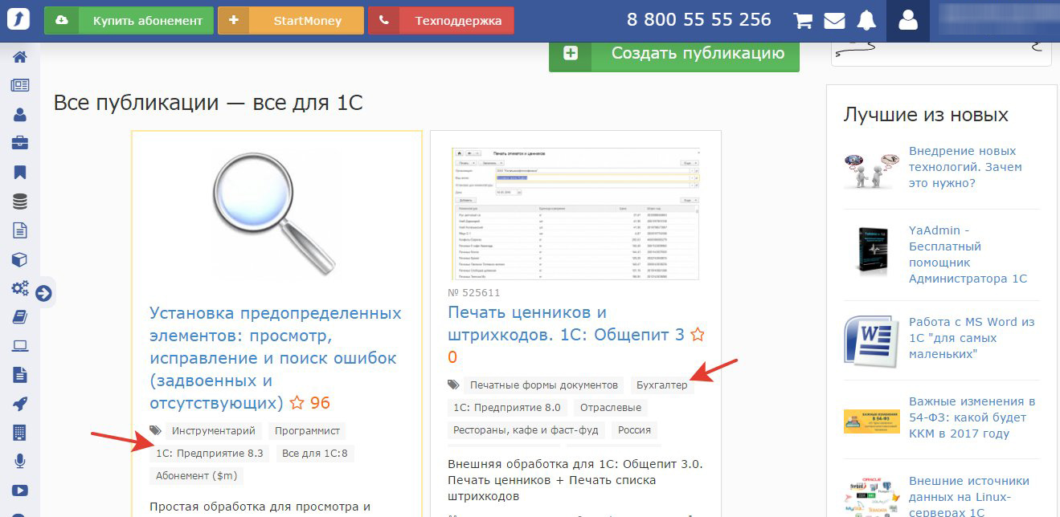Click the № 525611 publication number
1060x517 pixels.
point(473,293)
